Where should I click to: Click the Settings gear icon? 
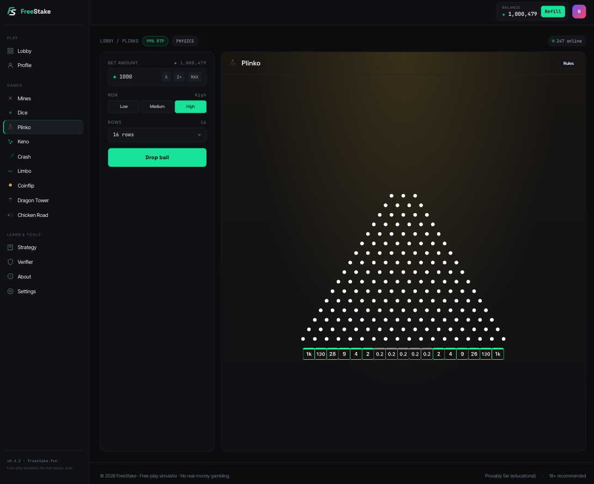[x=10, y=292]
